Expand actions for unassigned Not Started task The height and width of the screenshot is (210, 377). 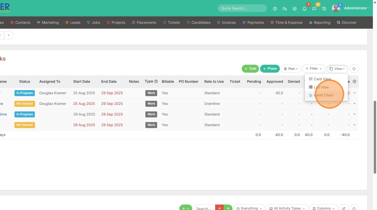click(x=355, y=125)
